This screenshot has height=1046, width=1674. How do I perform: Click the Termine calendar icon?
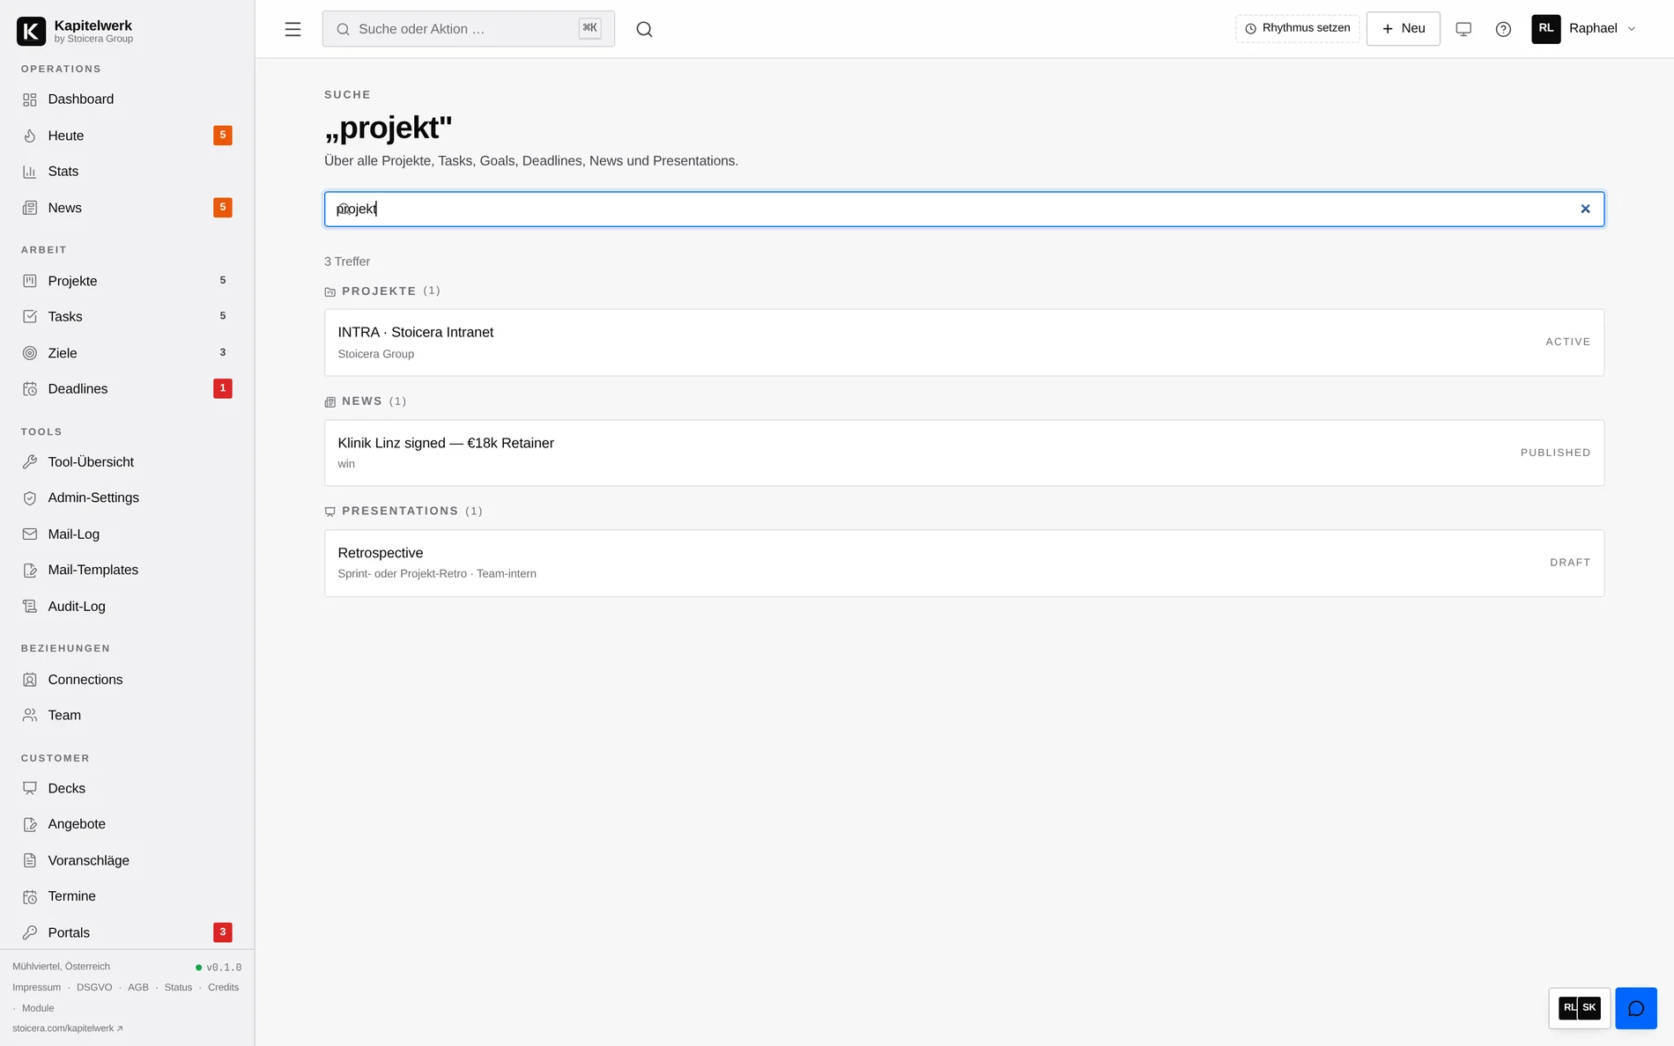pos(30,897)
